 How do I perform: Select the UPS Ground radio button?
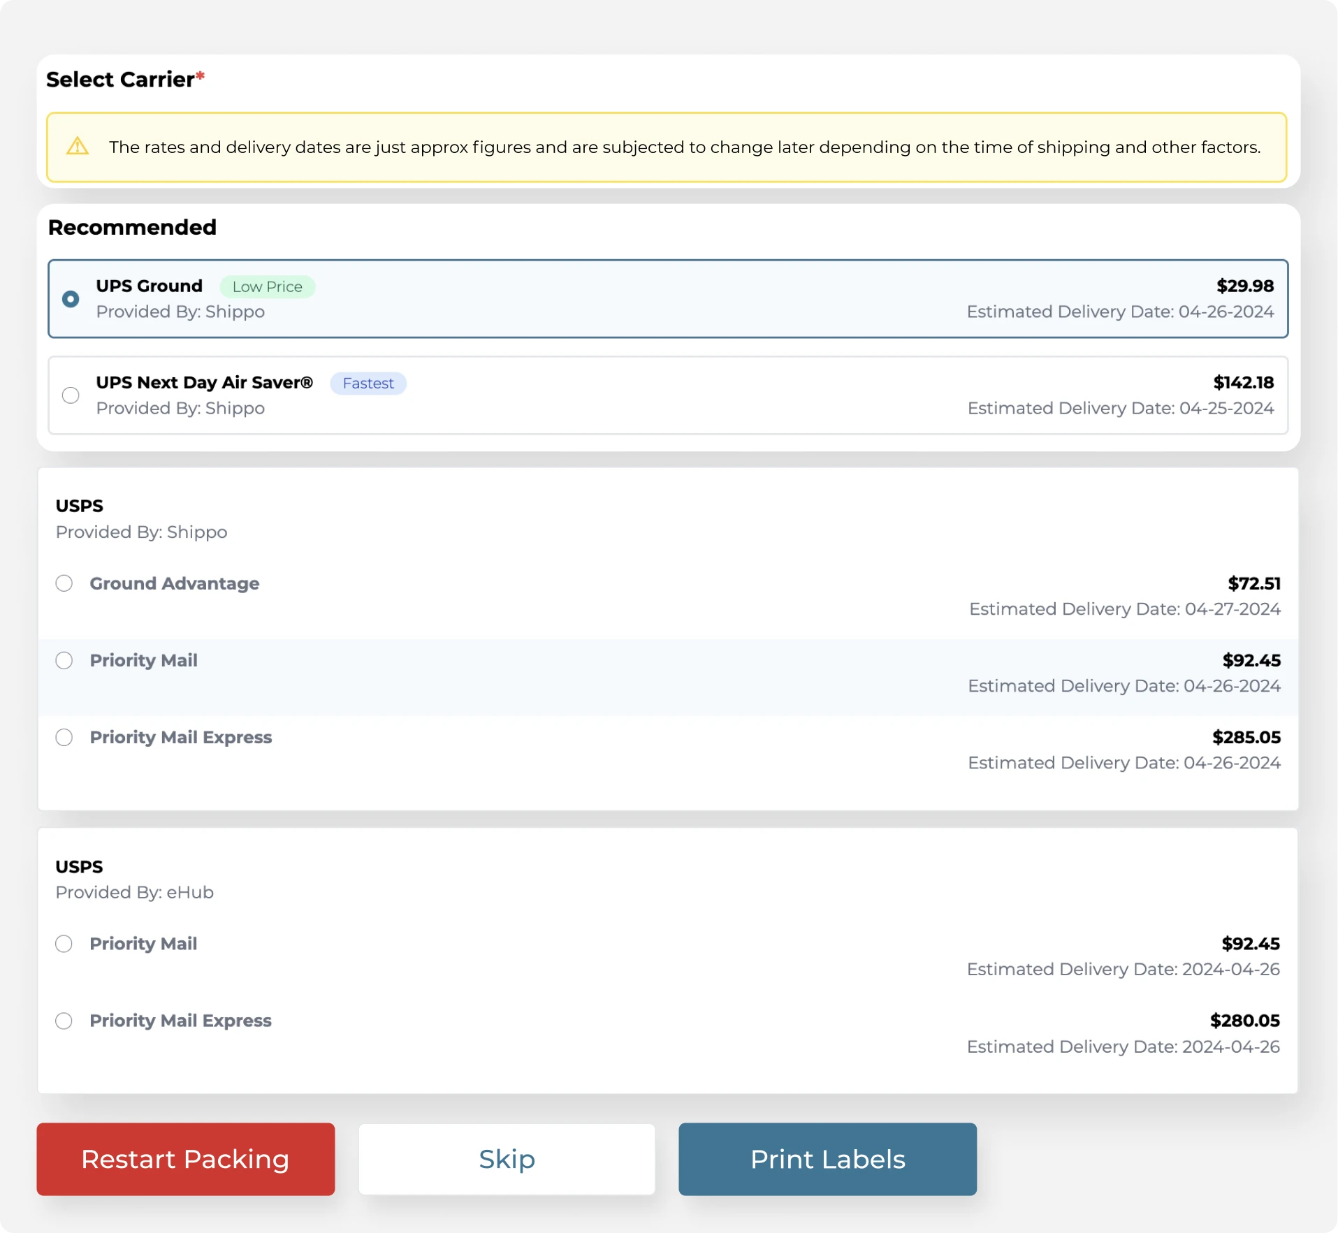(70, 298)
